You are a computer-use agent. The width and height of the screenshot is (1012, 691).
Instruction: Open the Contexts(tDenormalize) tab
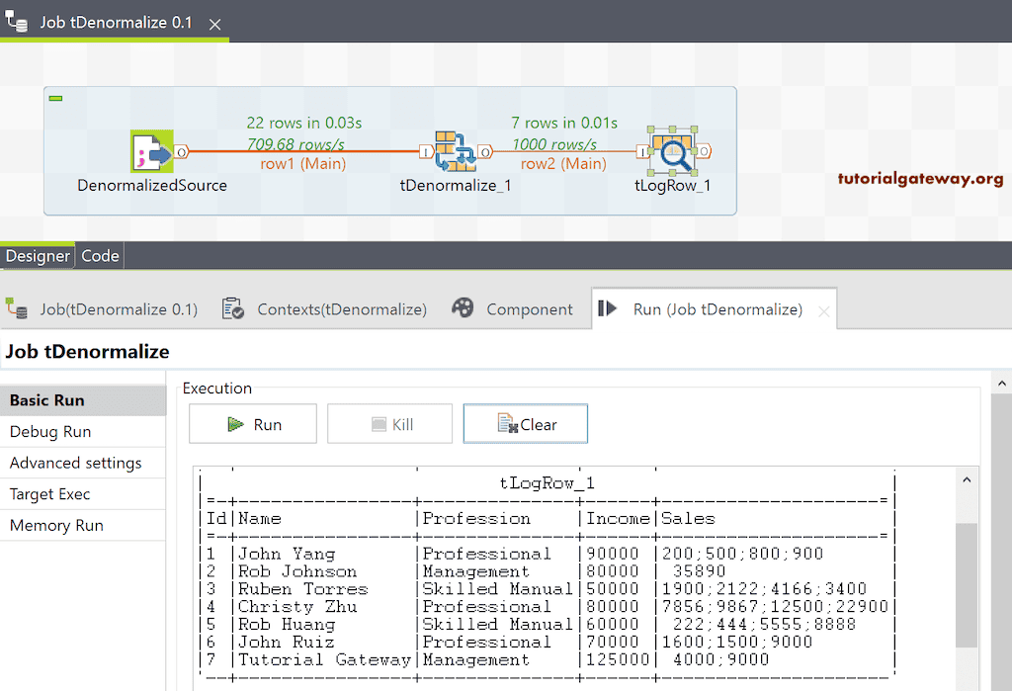click(x=341, y=308)
